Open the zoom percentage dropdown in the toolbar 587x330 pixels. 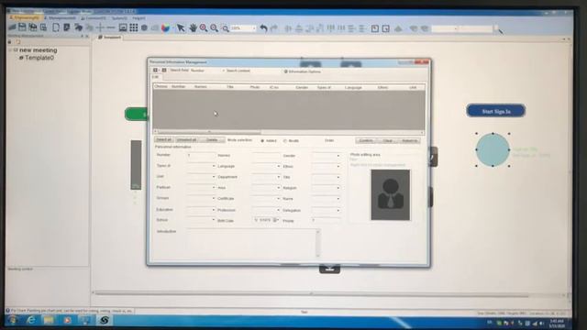pos(254,28)
